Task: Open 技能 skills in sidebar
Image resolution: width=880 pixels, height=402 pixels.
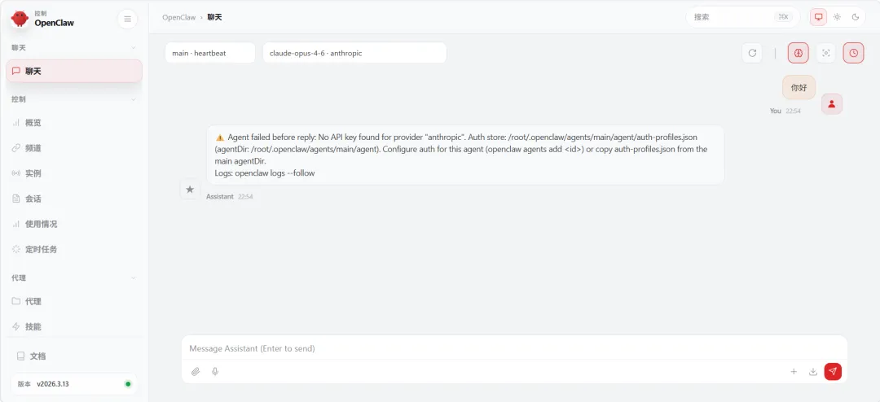Action: (74, 326)
